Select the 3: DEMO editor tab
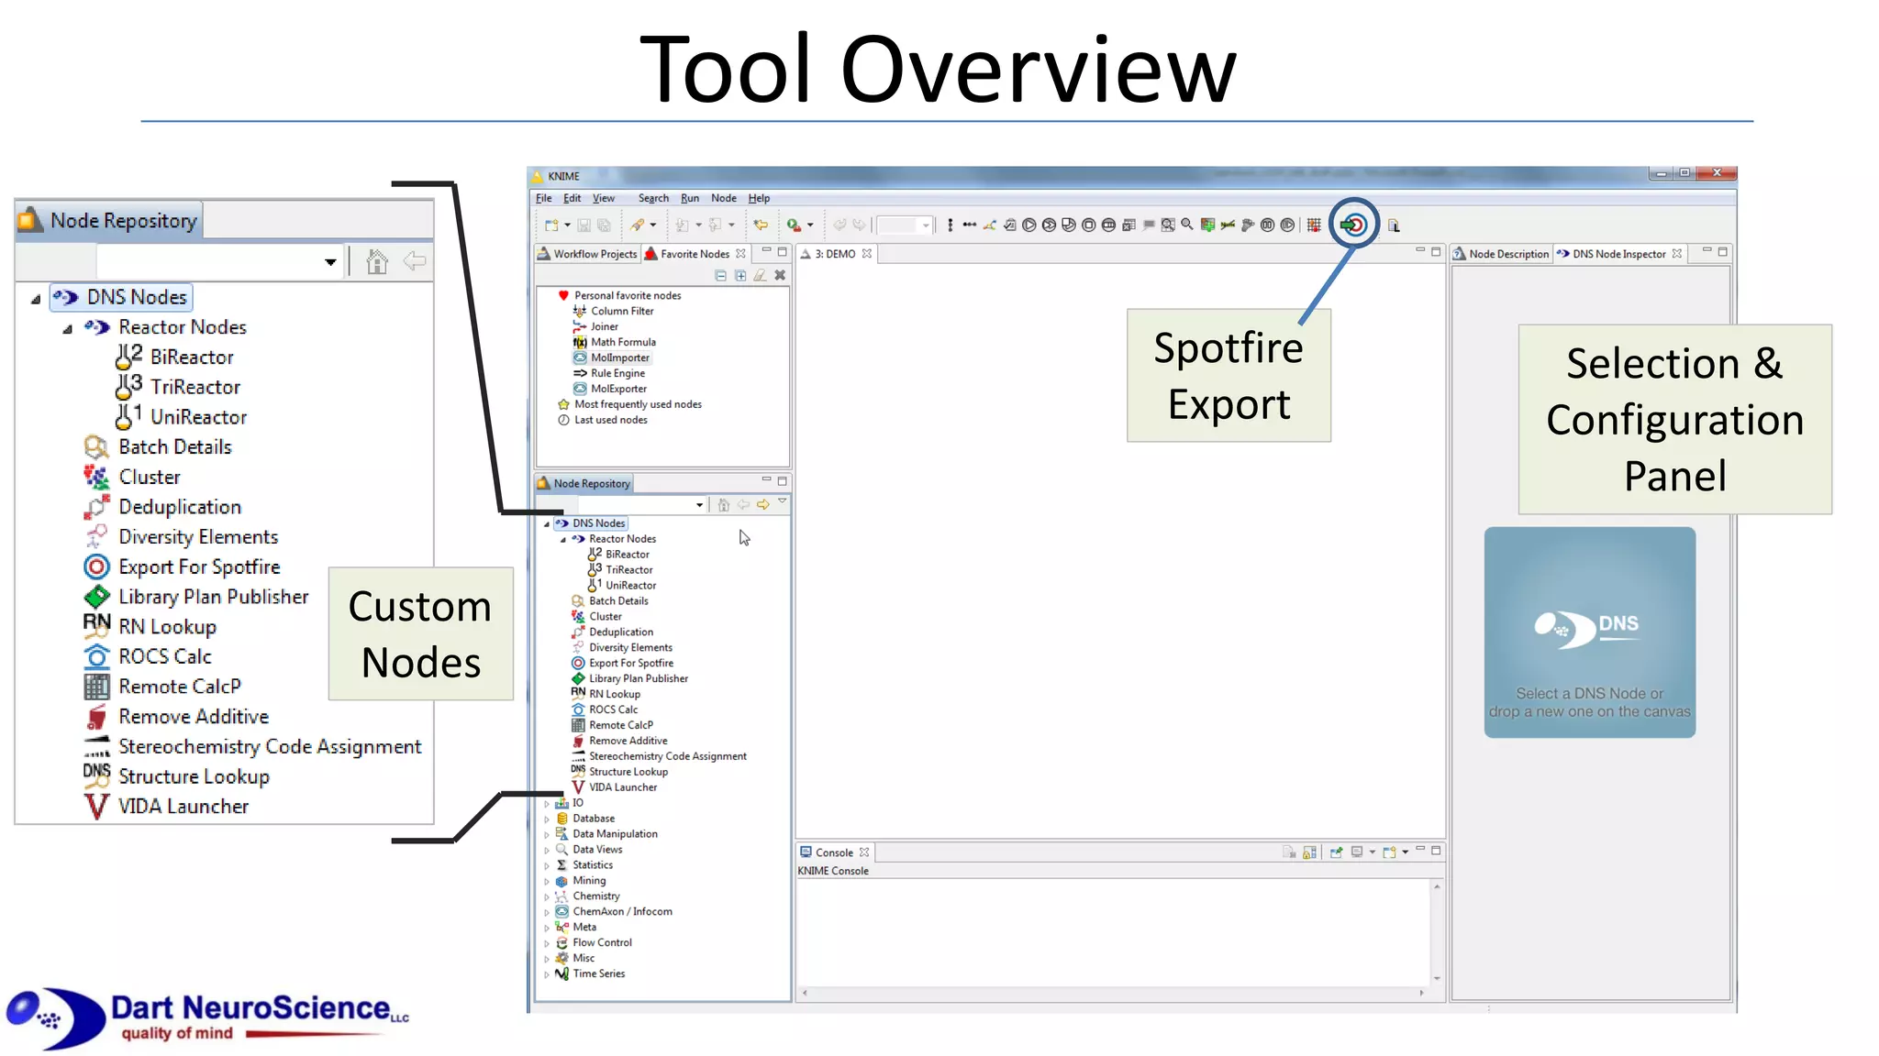The height and width of the screenshot is (1056, 1879). (835, 254)
